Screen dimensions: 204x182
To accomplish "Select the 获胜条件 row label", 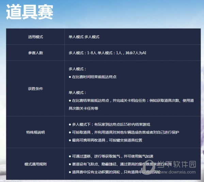I will (35, 89).
